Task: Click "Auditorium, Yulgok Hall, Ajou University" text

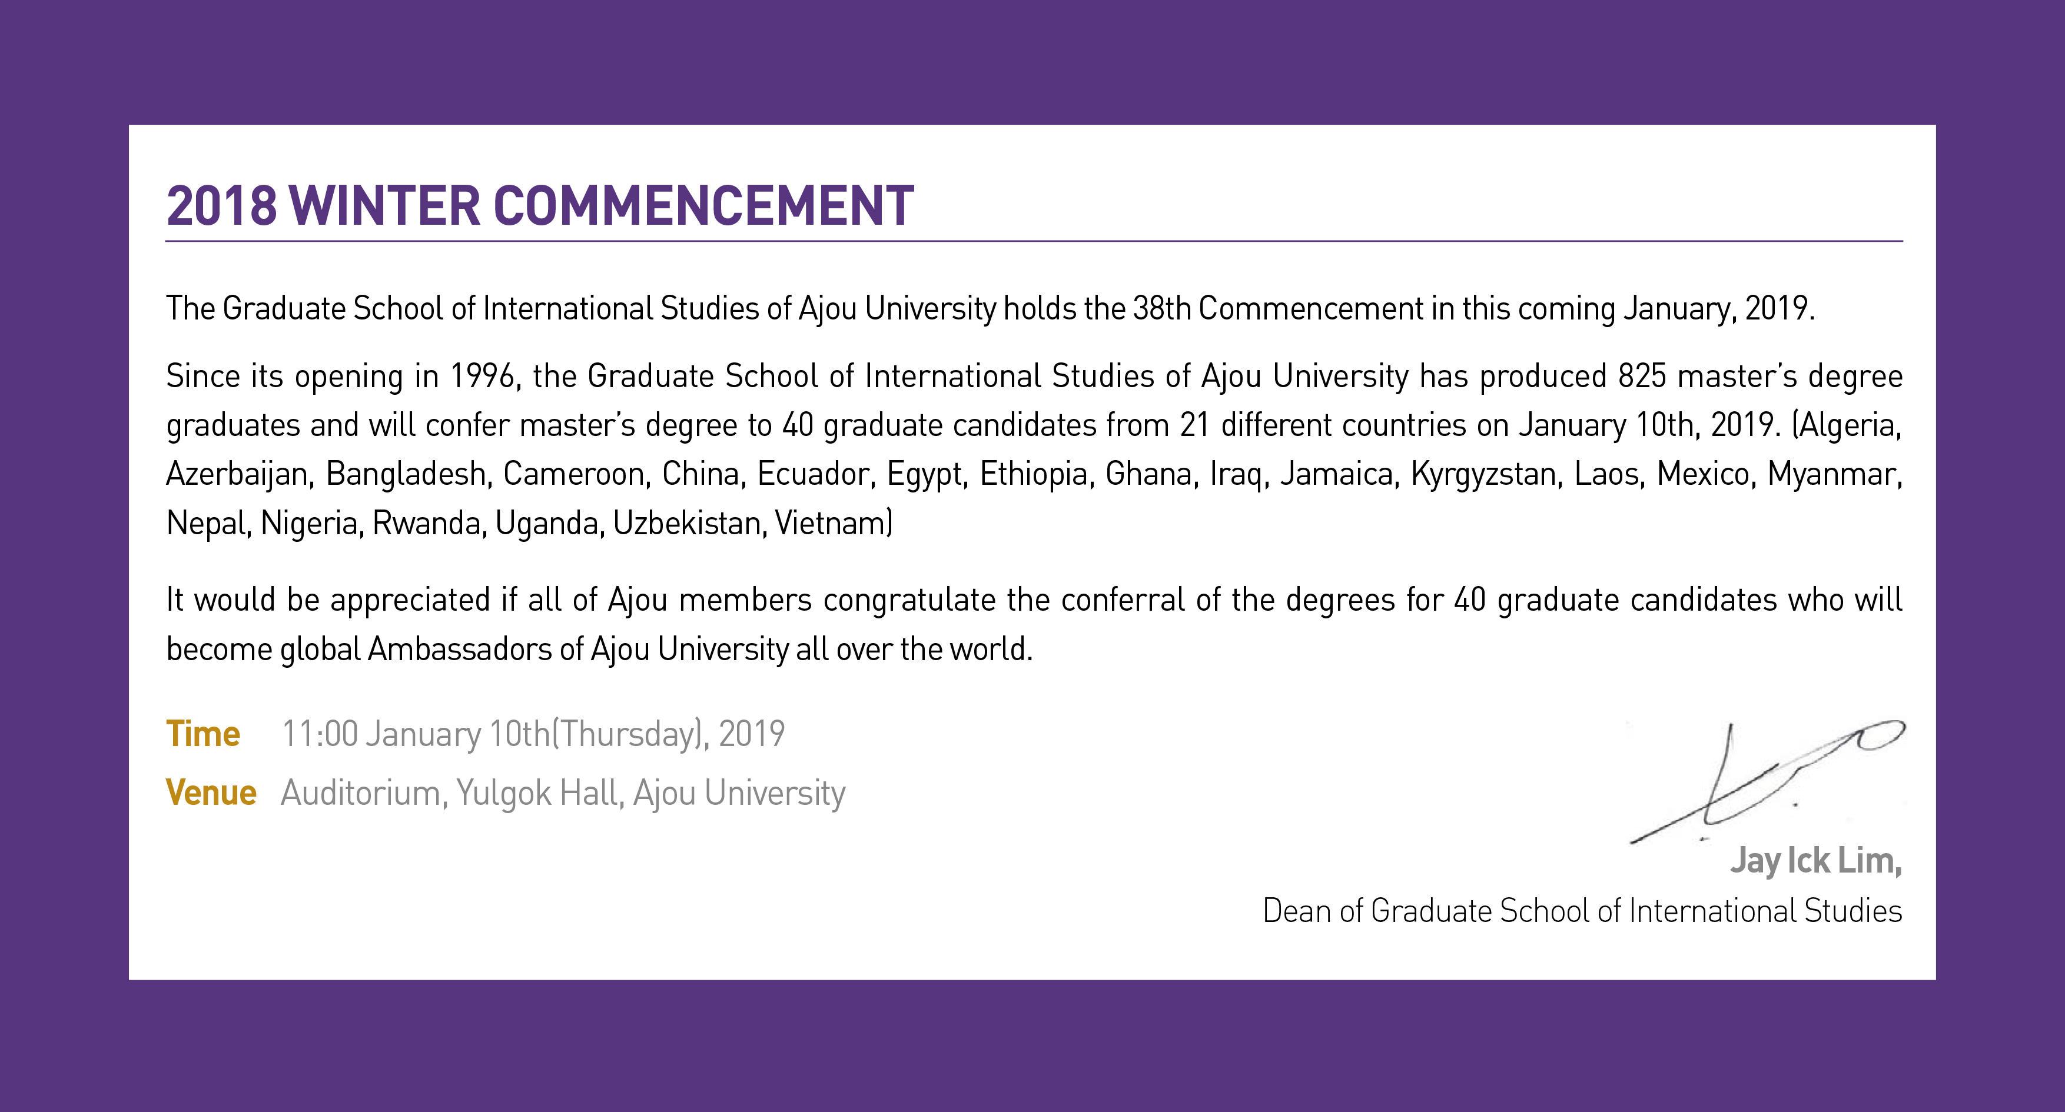Action: pyautogui.click(x=563, y=793)
